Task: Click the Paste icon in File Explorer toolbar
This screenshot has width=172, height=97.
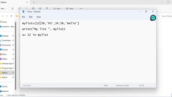Action: [x=26, y=8]
